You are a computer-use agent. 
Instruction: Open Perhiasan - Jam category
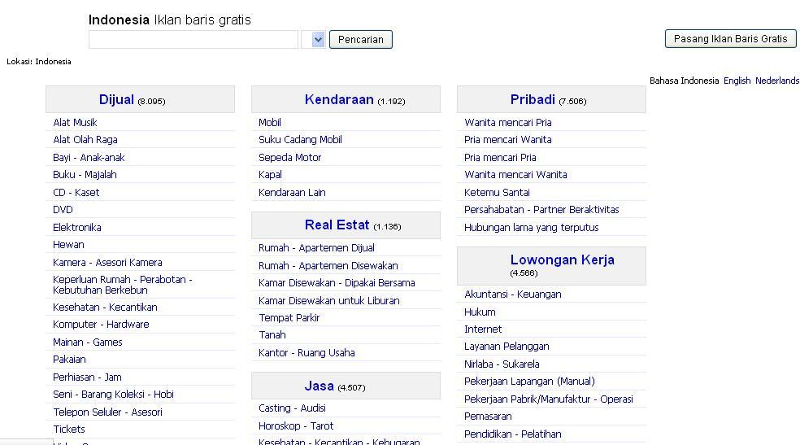(x=87, y=377)
